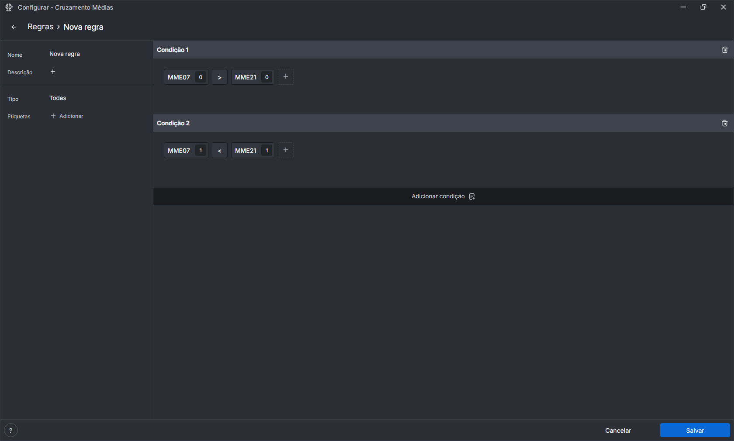Change the less-than operator in Condição 2
Image resolution: width=734 pixels, height=441 pixels.
pos(219,151)
